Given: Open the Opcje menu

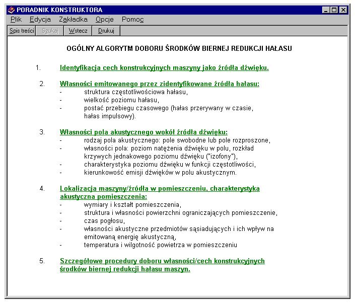Looking at the screenshot, I should (105, 20).
